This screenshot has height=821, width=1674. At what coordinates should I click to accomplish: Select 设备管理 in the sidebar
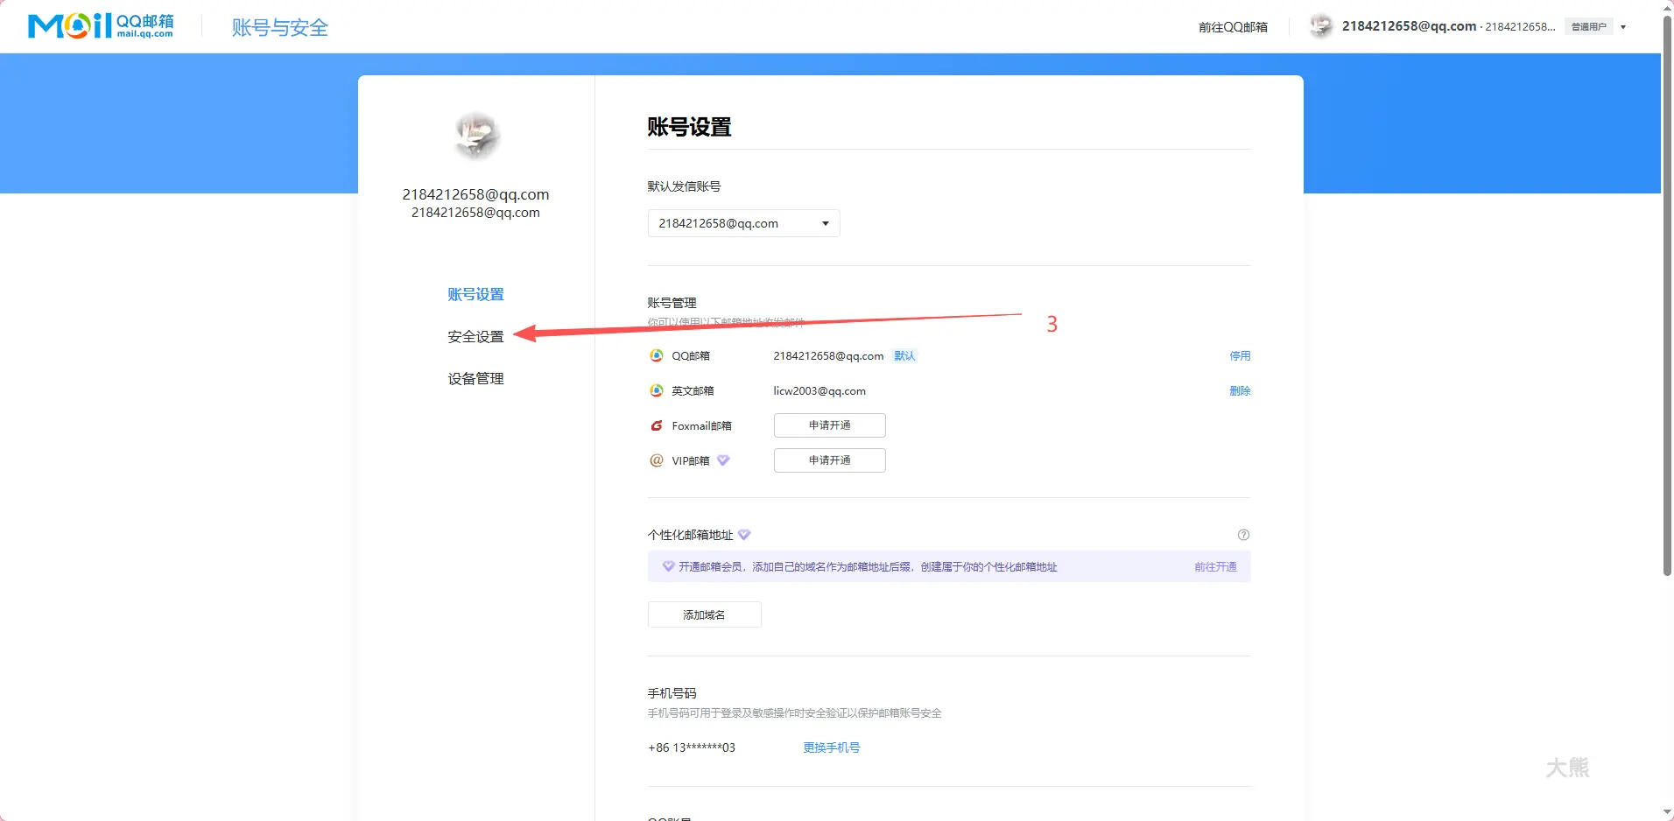point(475,378)
